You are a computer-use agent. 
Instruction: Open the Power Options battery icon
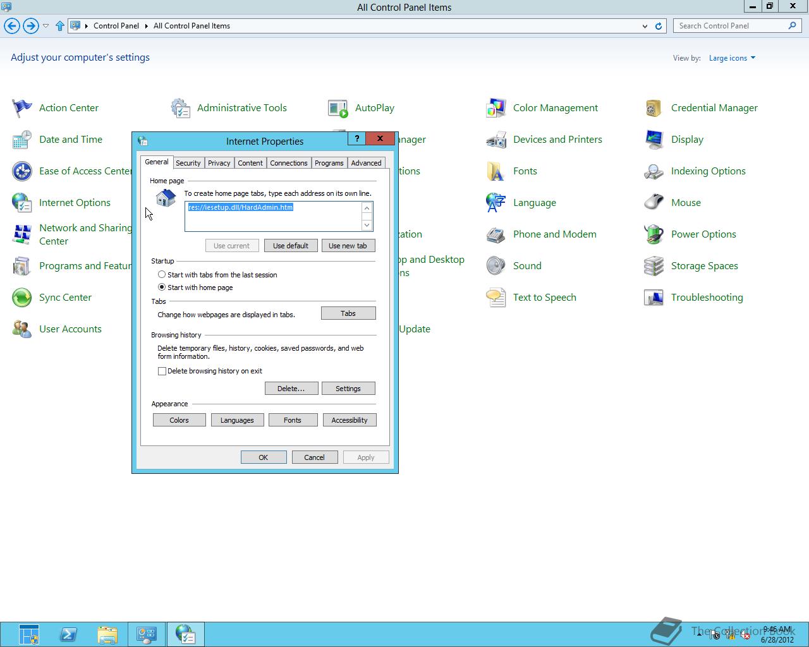pyautogui.click(x=654, y=234)
